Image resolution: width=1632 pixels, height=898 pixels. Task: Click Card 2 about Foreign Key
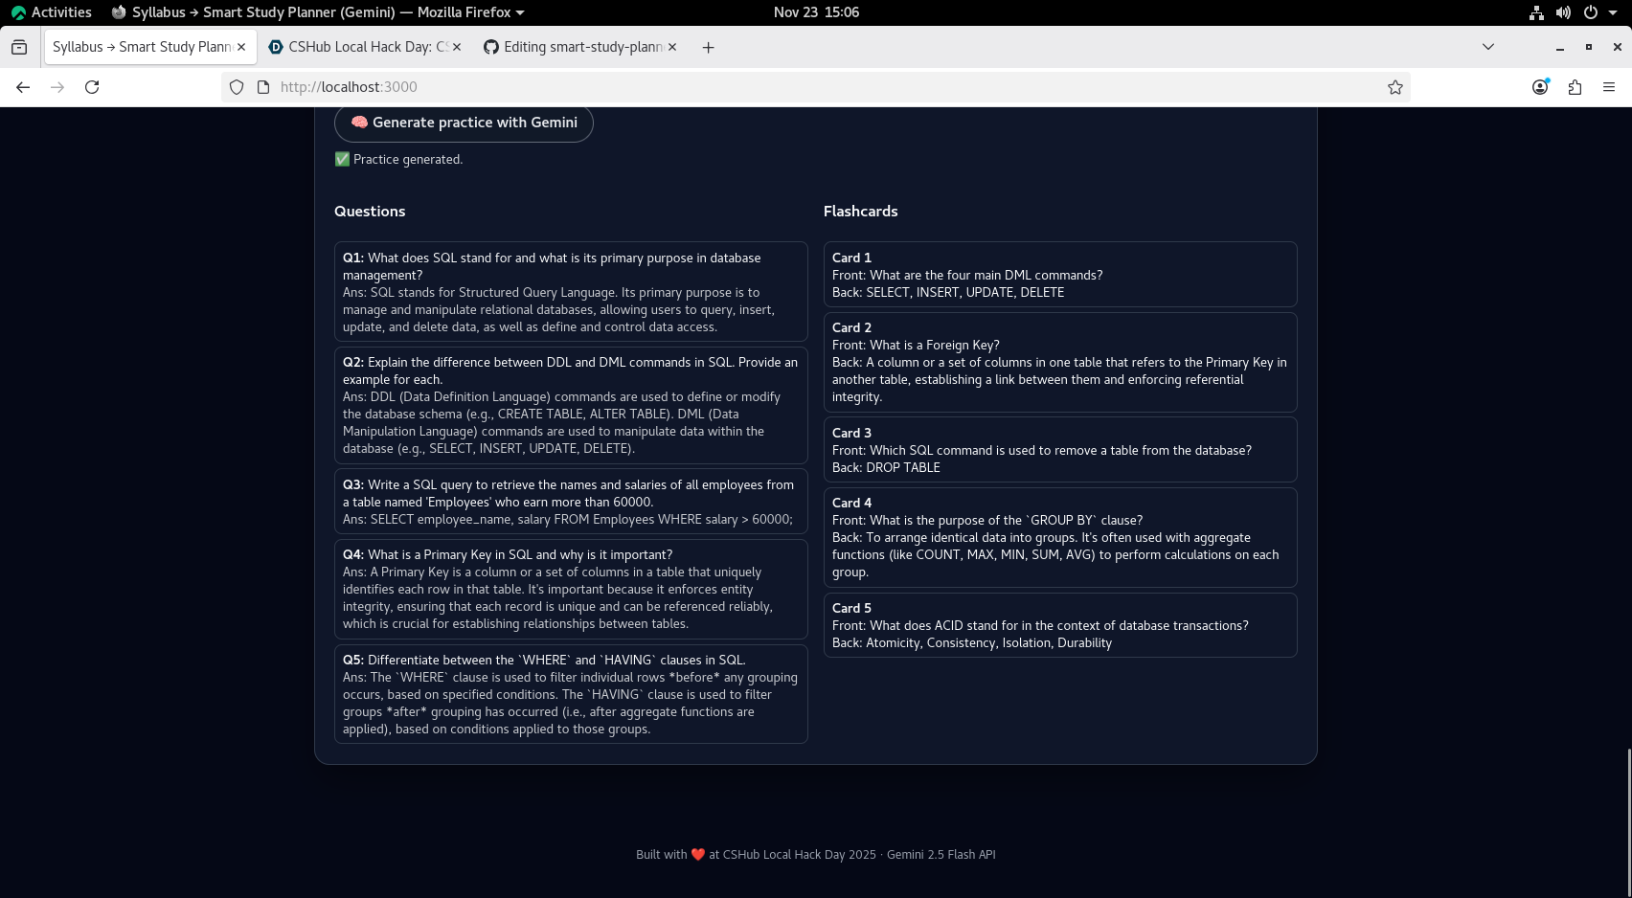[1060, 362]
